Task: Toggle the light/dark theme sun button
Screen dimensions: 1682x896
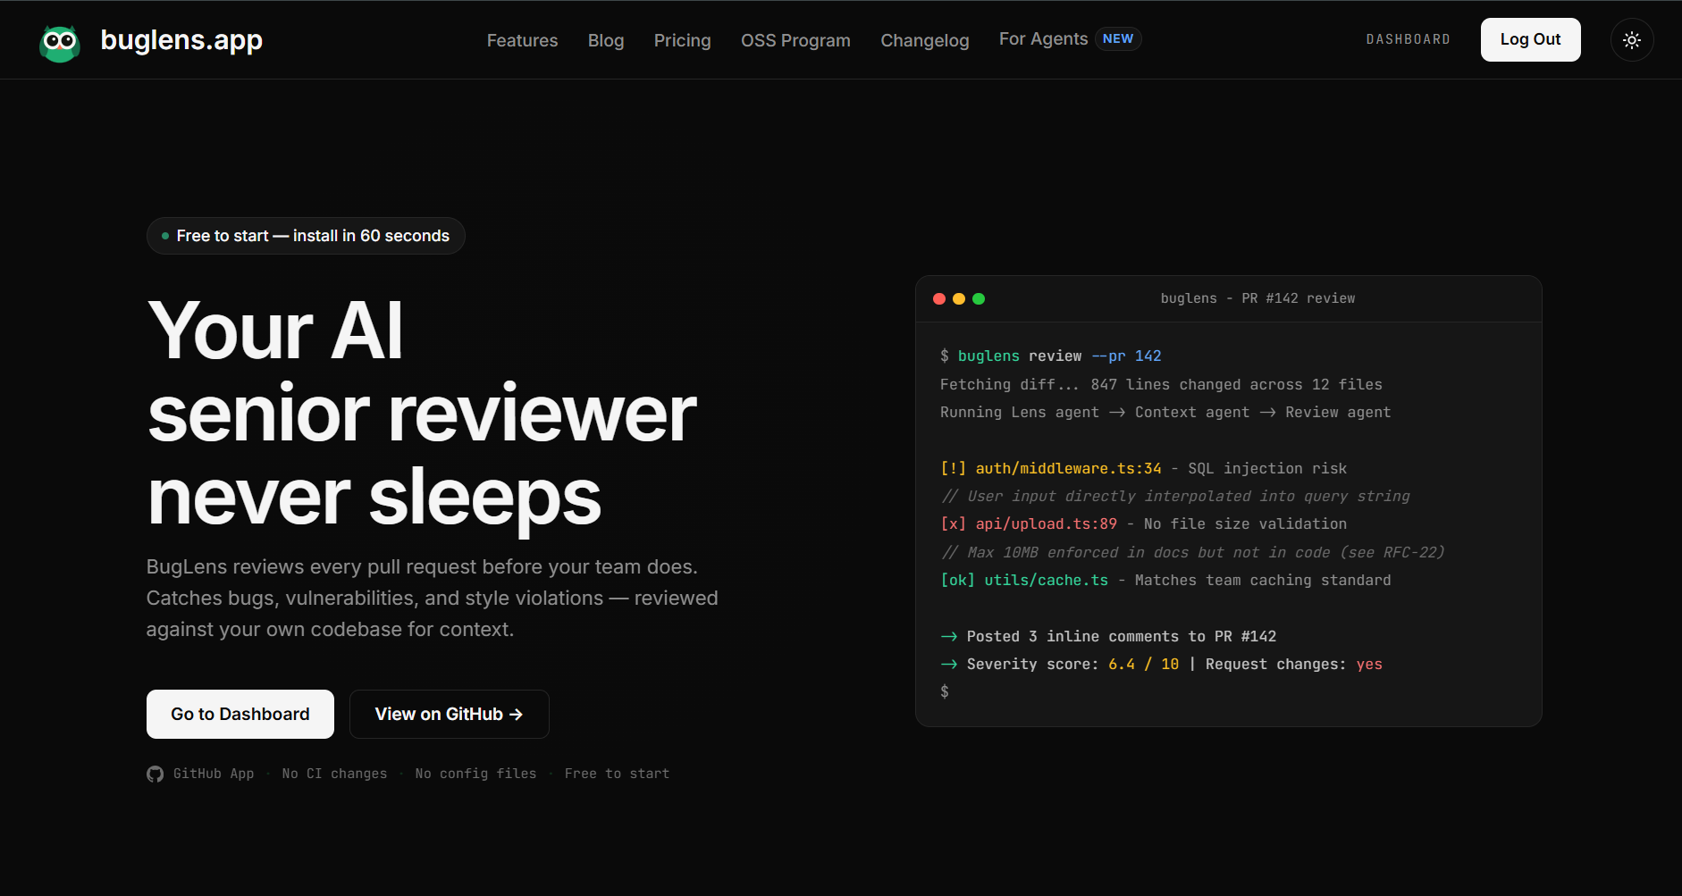Action: click(1632, 40)
